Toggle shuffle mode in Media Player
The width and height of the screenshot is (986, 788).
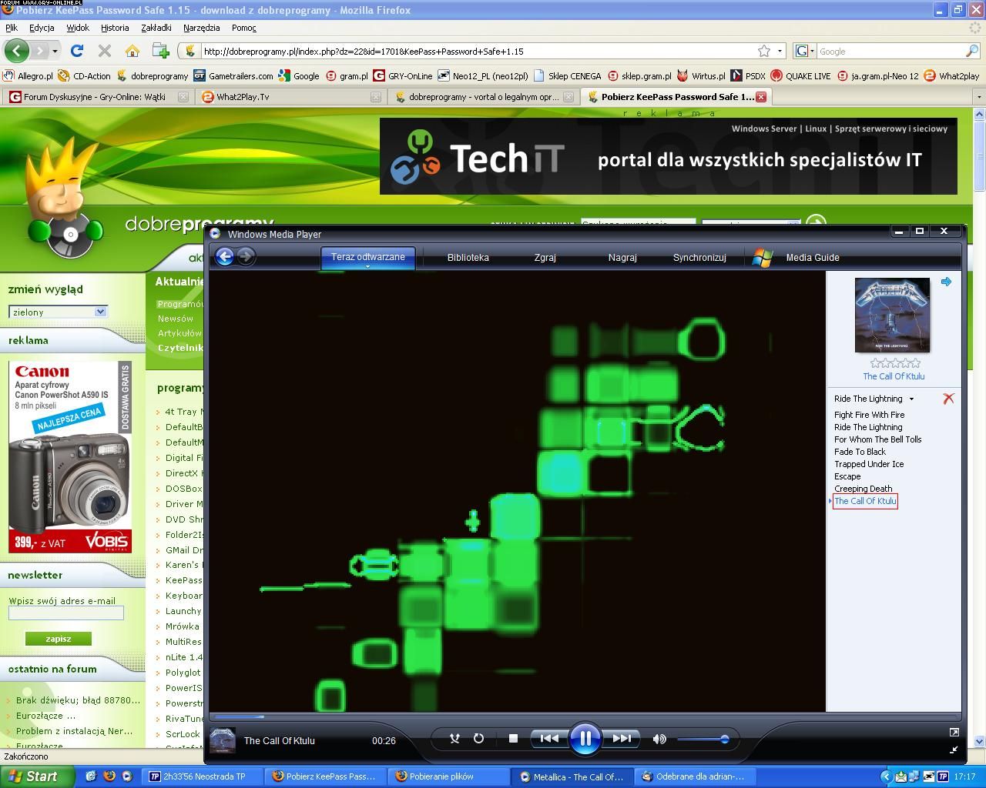[454, 739]
